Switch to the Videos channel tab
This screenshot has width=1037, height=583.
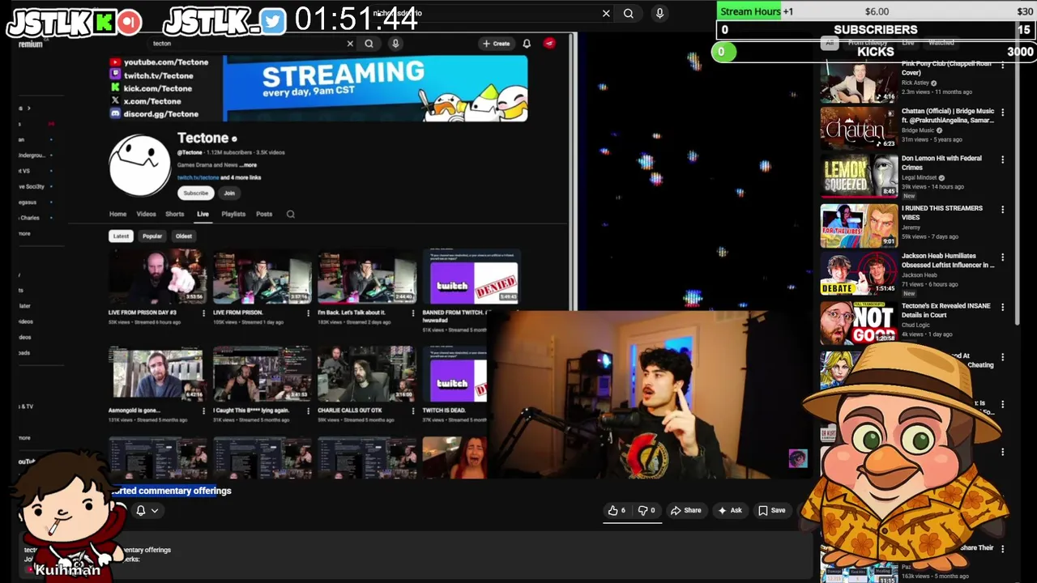pos(146,215)
